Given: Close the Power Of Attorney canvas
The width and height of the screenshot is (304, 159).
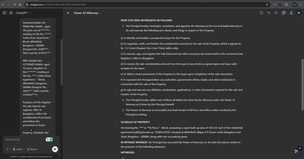Looking at the screenshot, I should click(x=68, y=13).
